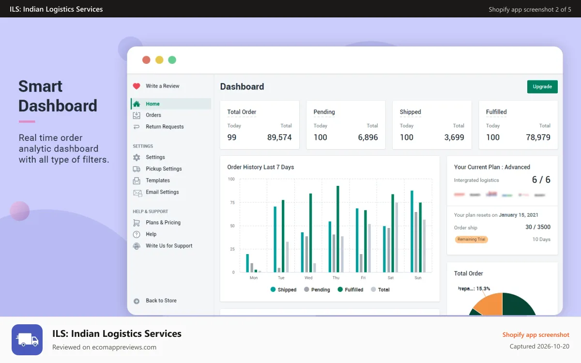Click the Your Current Plan : Advanced heading
Viewport: 581px width, 363px height.
pos(492,167)
